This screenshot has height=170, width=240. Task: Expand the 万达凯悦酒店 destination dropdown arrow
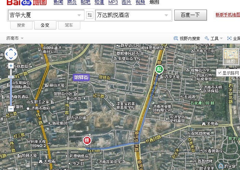[167, 15]
